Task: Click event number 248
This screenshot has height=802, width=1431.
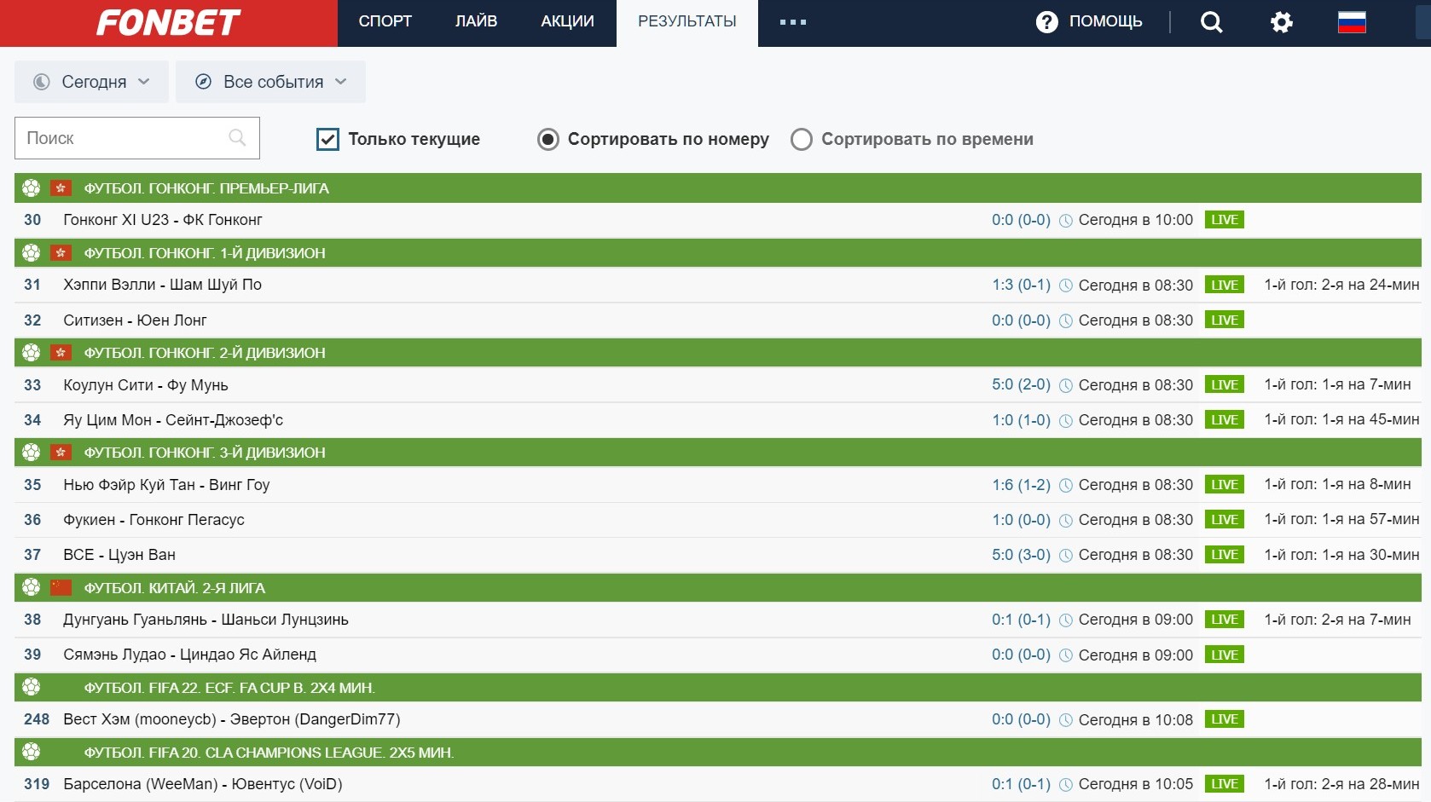Action: point(37,719)
